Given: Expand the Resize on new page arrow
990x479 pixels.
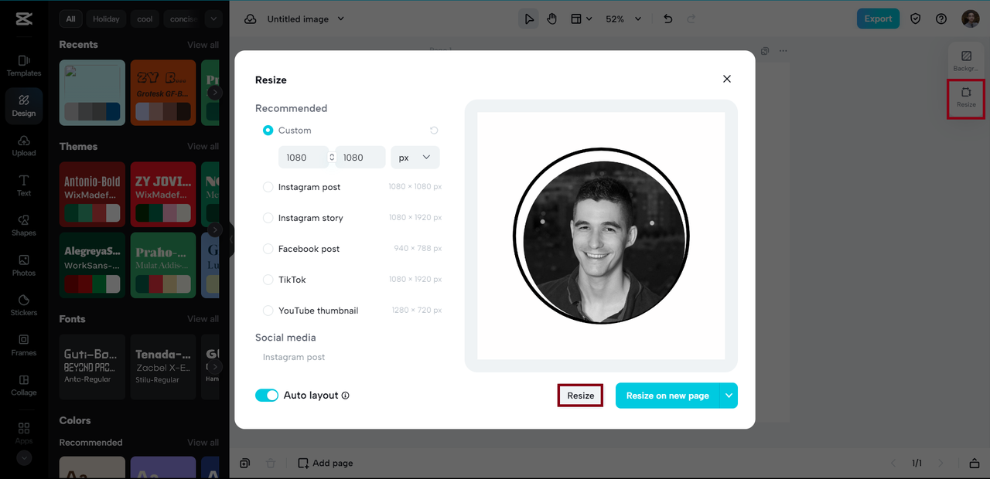Looking at the screenshot, I should point(729,396).
